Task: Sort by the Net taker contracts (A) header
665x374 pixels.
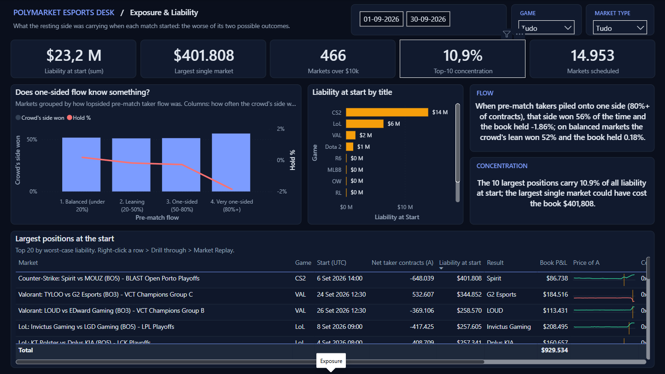Action: click(x=402, y=263)
